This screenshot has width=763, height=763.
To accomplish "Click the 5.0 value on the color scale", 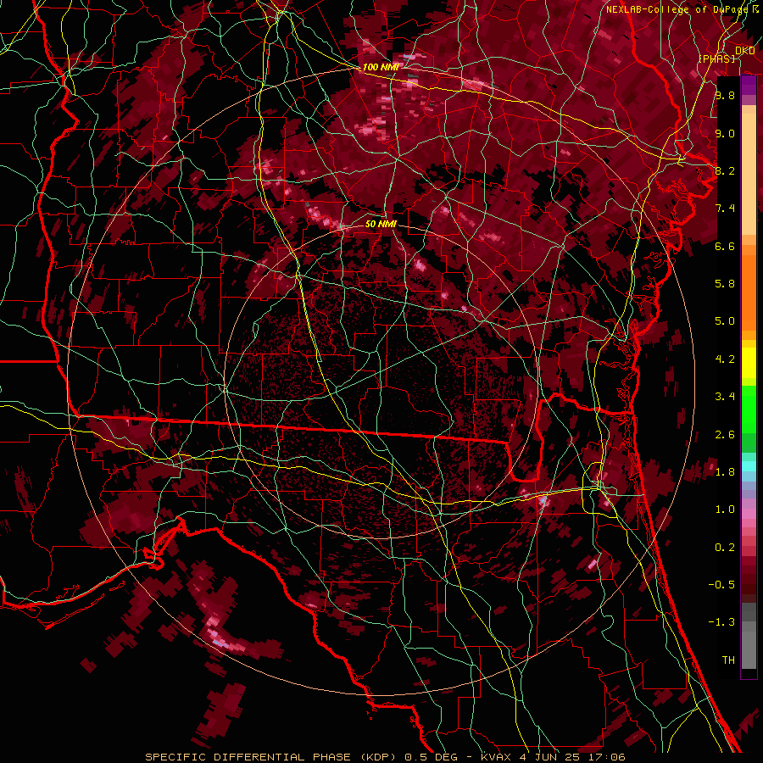I will (725, 321).
